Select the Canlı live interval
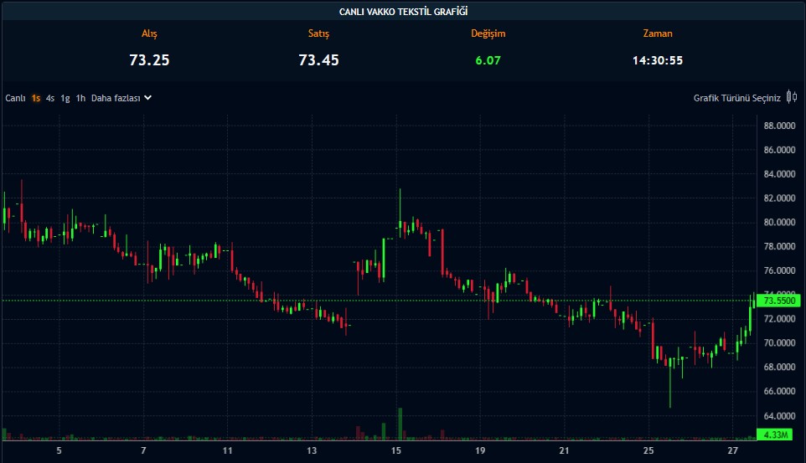The image size is (806, 463). coord(16,98)
